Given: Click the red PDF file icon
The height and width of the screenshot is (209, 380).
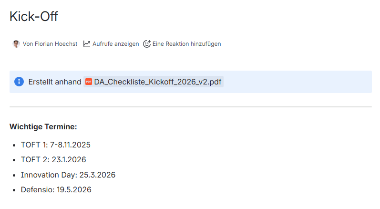Looking at the screenshot, I should (89, 82).
